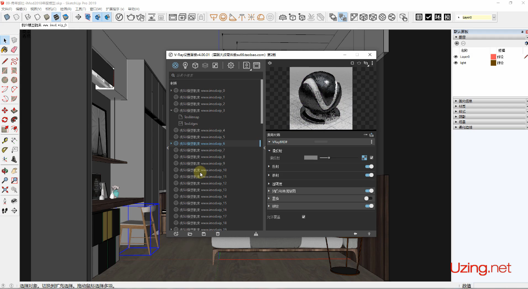528x289 pixels.
Task: Toggle the reflection (反射) switch
Action: point(369,166)
